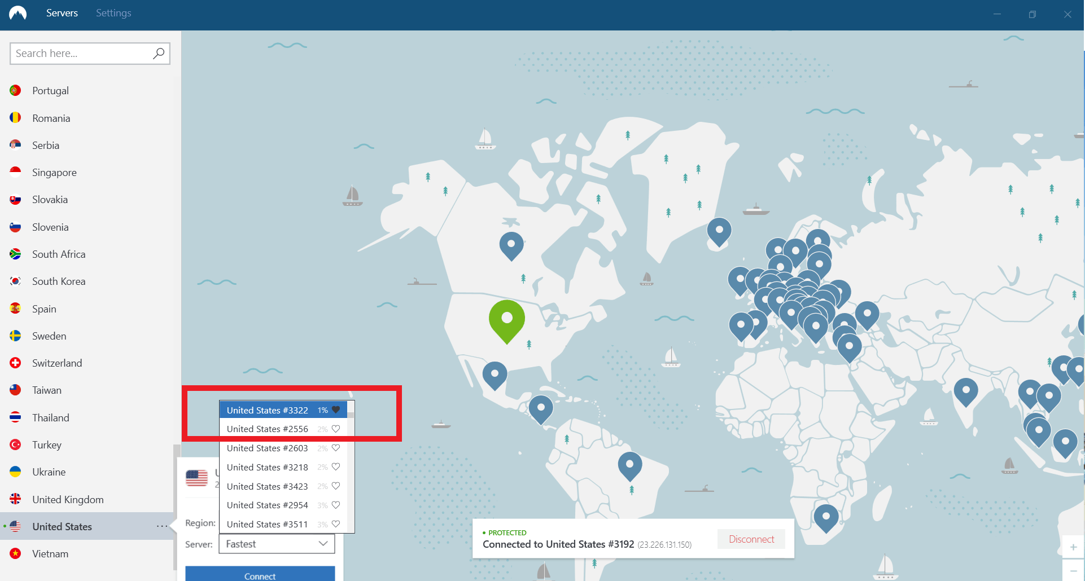1085x581 pixels.
Task: Click the India map pin
Action: click(x=966, y=392)
